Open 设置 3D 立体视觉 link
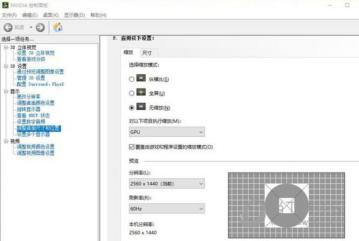This screenshot has width=359, height=241. (x=36, y=53)
